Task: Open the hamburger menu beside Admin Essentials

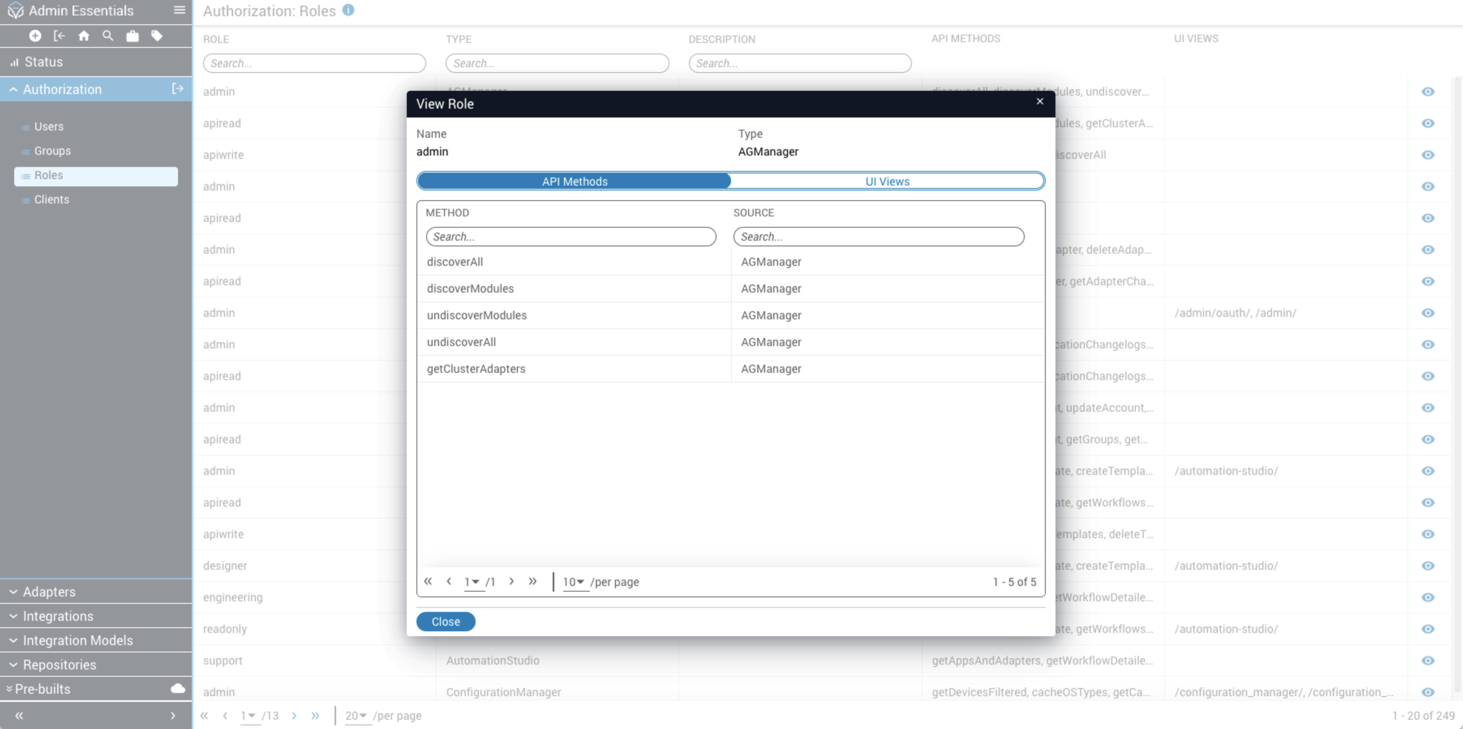Action: pos(179,10)
